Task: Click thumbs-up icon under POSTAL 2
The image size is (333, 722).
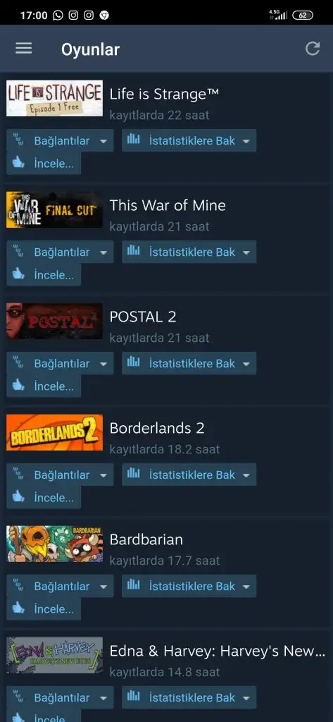Action: pyautogui.click(x=18, y=386)
